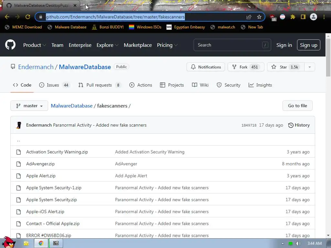Reload the page with refresh icon
Screen dimensions: 331x248
pyautogui.click(x=28, y=17)
